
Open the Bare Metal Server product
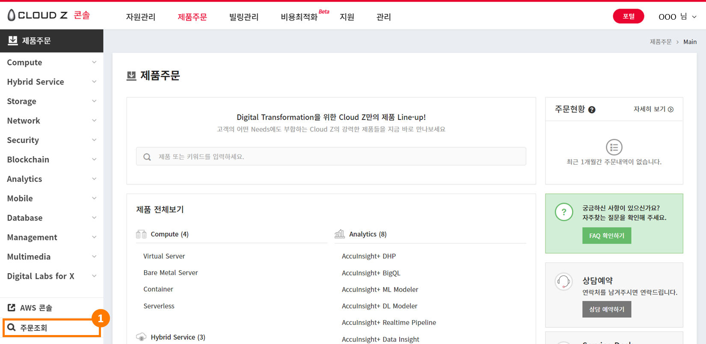(x=171, y=273)
